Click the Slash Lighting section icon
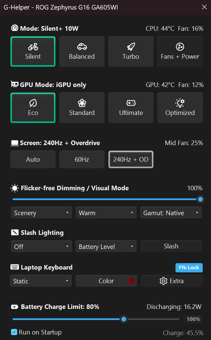This screenshot has height=340, width=211. pyautogui.click(x=15, y=232)
